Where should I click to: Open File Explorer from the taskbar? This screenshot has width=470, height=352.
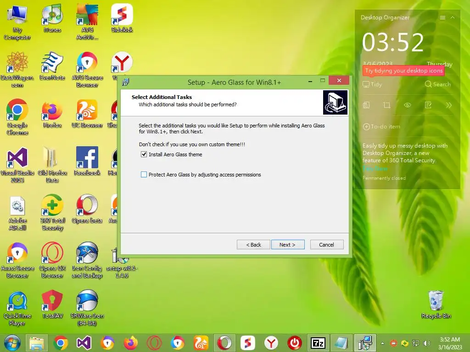[x=37, y=343]
